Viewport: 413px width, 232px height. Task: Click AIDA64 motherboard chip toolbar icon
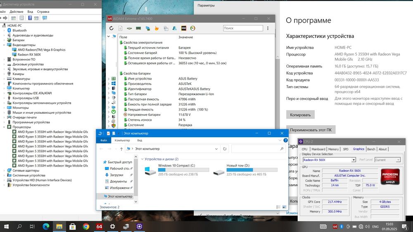click(129, 28)
